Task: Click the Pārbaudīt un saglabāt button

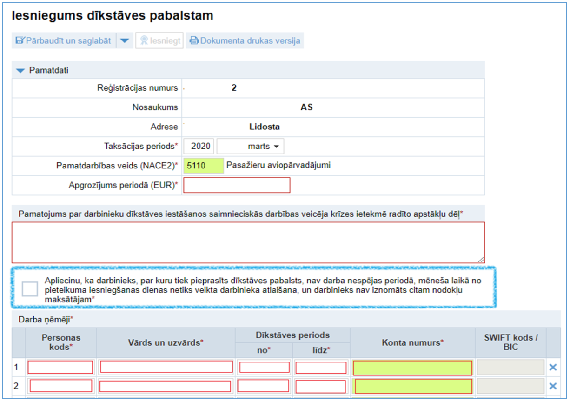Action: tap(63, 40)
